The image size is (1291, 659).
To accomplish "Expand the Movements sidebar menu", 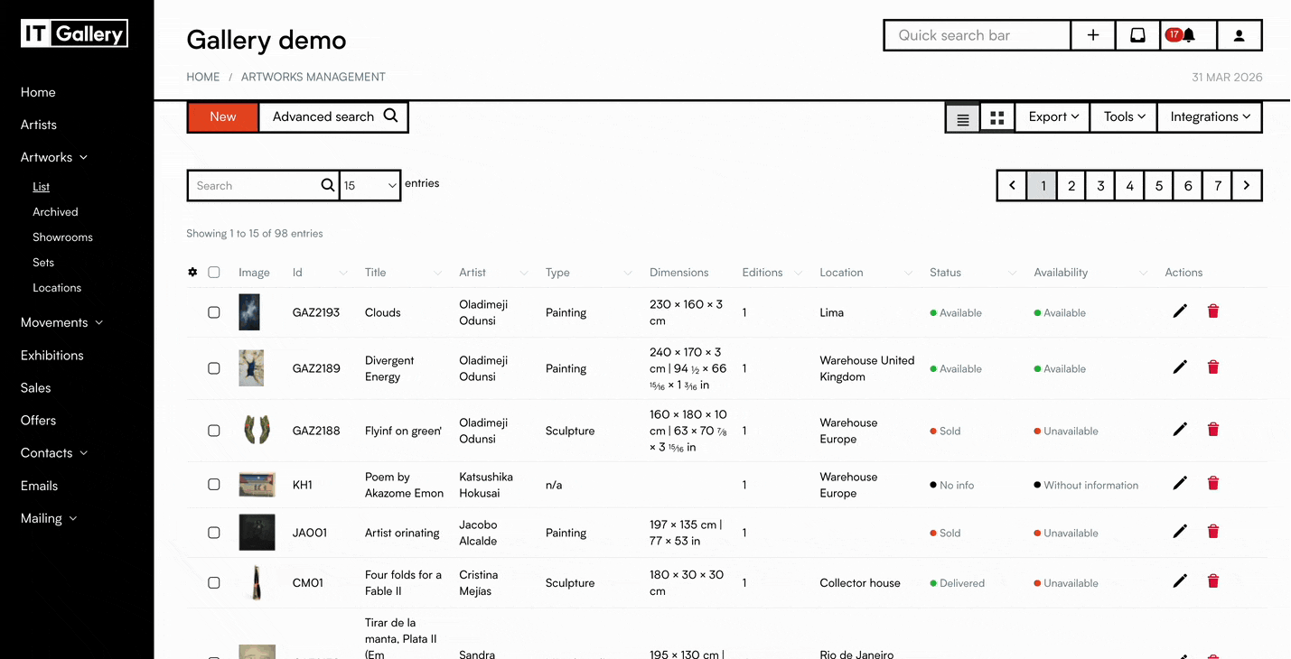I will (x=61, y=322).
